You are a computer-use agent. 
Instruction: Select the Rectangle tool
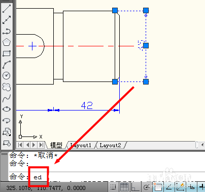7,53
